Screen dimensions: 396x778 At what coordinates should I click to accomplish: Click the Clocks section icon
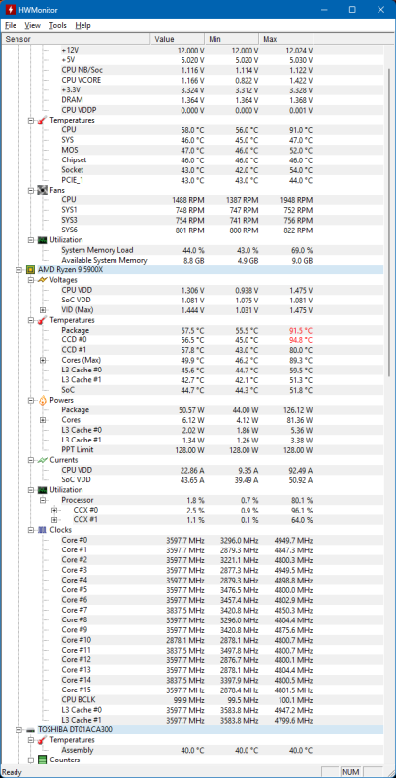click(x=43, y=530)
